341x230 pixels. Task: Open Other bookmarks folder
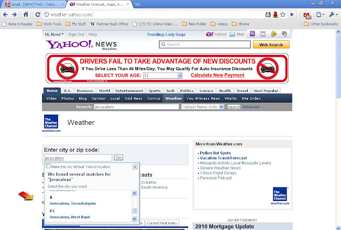tap(321, 24)
